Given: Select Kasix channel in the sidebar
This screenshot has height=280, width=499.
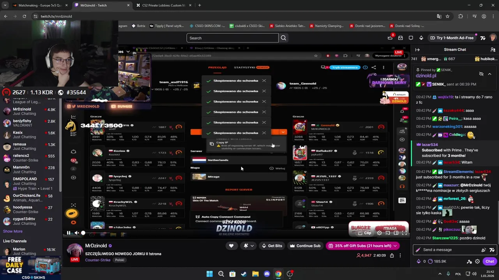Looking at the screenshot, I should (30, 135).
